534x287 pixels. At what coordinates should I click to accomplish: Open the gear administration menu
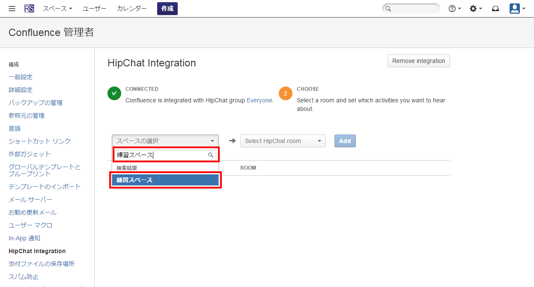[476, 9]
